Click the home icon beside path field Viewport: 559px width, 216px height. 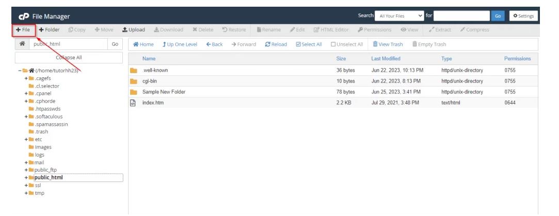click(x=22, y=44)
